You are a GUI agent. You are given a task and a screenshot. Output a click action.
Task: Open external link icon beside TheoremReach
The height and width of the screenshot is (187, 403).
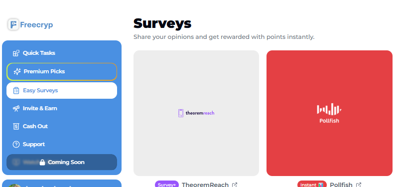point(235,185)
